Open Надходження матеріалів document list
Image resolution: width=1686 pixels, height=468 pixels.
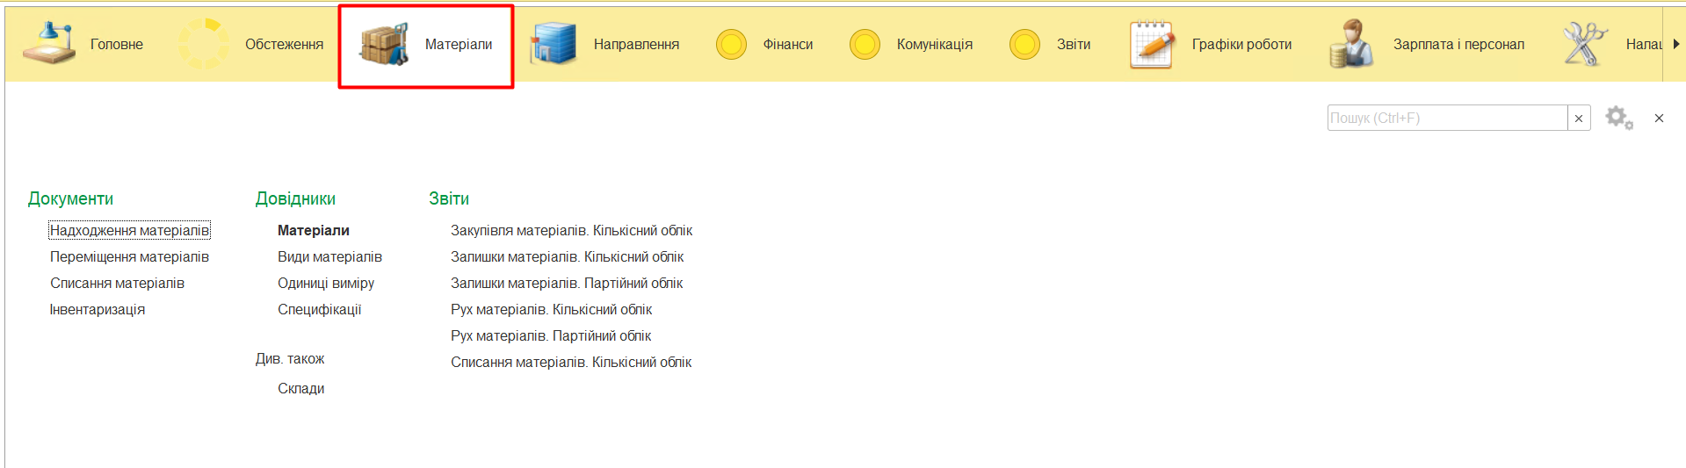click(x=129, y=230)
